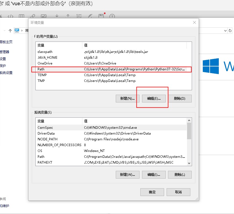The width and height of the screenshot is (234, 214).
Task: Select the ComSpec system variable row
Action: click(112, 128)
